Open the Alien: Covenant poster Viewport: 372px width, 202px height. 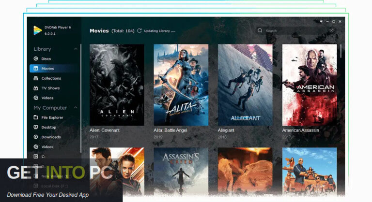pyautogui.click(x=117, y=85)
